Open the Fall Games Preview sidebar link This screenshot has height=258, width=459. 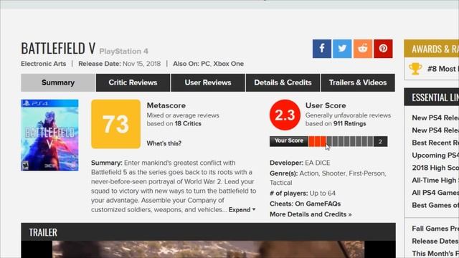(x=435, y=229)
